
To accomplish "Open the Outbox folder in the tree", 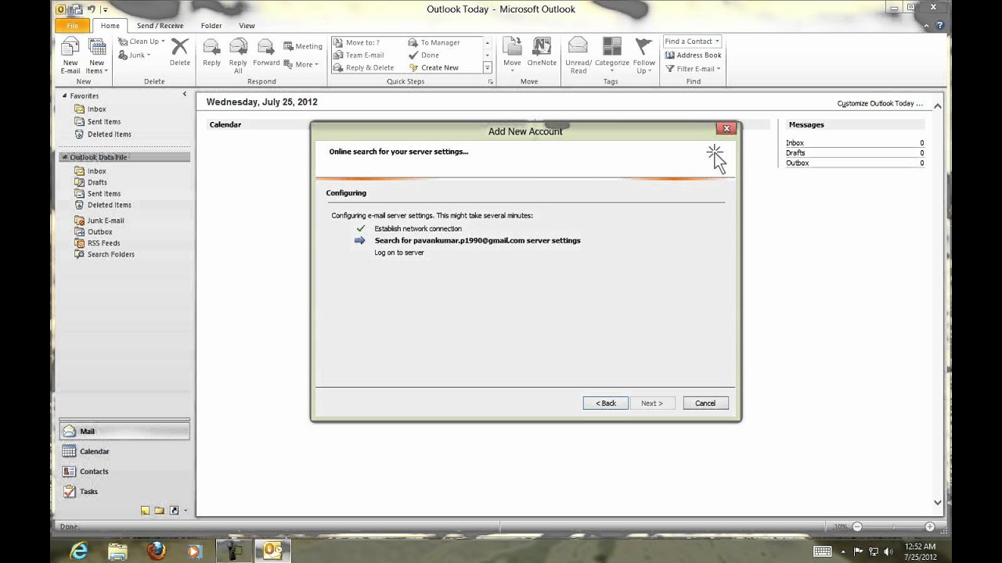I will tap(99, 232).
